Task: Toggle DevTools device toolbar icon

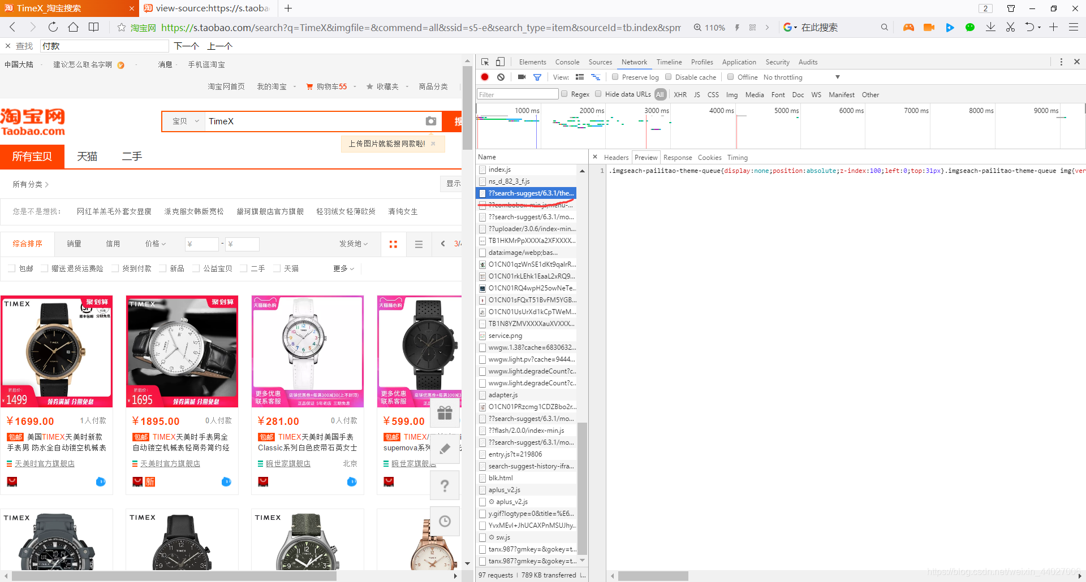Action: pyautogui.click(x=500, y=62)
